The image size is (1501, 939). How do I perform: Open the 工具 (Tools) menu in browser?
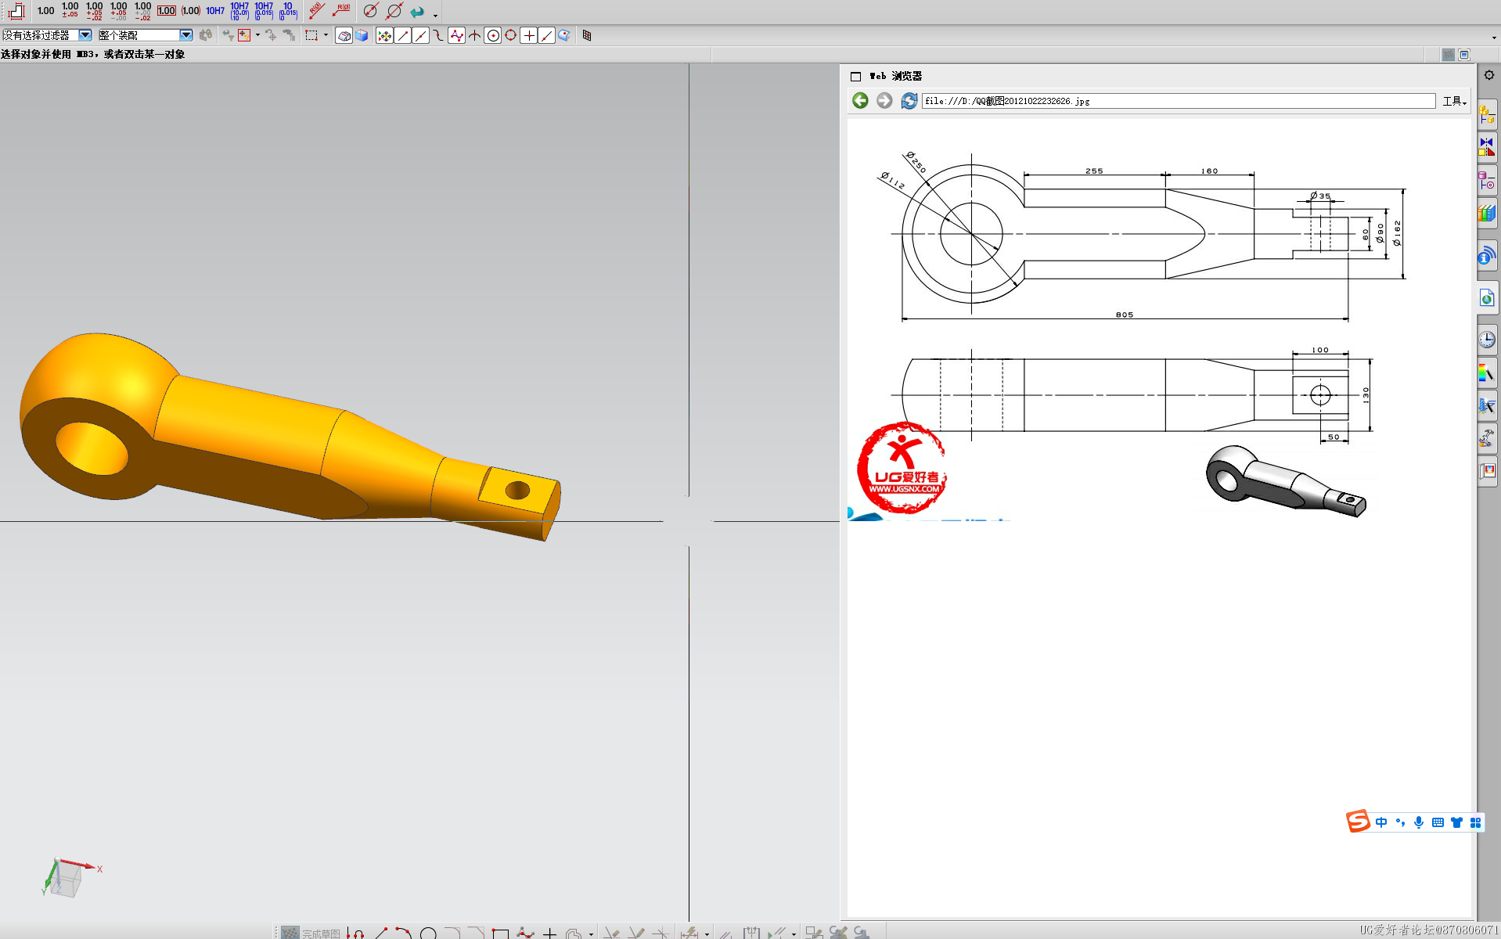tap(1454, 101)
